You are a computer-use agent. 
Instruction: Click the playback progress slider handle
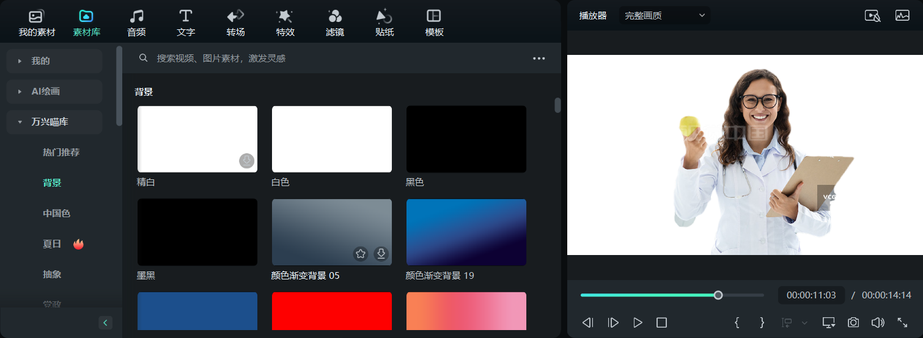click(x=718, y=295)
